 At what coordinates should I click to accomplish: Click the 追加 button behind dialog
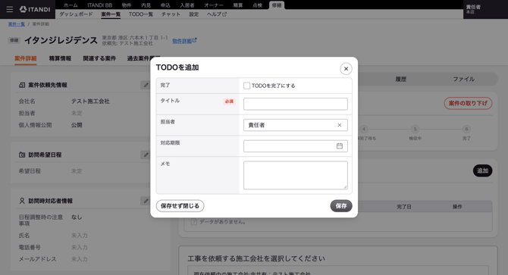(482, 170)
